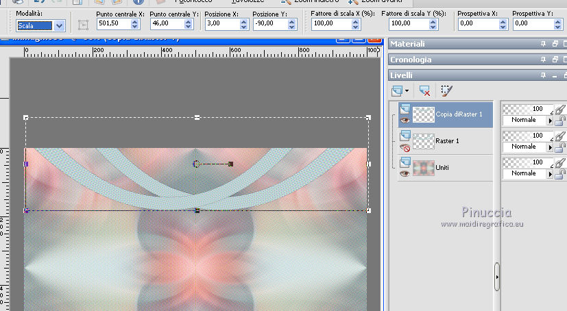
Task: Select the Copia diRaster 1 layer name
Action: tap(459, 114)
